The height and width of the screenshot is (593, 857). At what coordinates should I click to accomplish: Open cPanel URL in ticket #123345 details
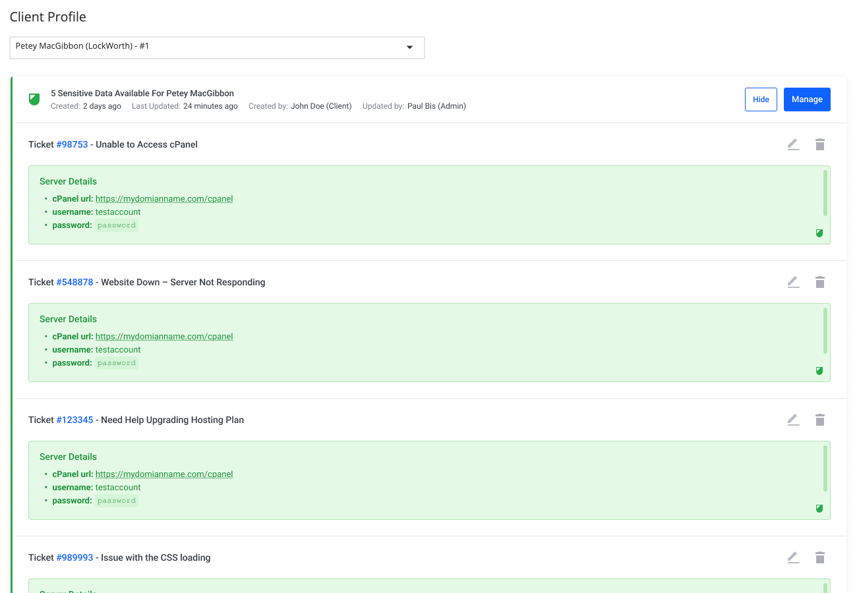point(164,474)
